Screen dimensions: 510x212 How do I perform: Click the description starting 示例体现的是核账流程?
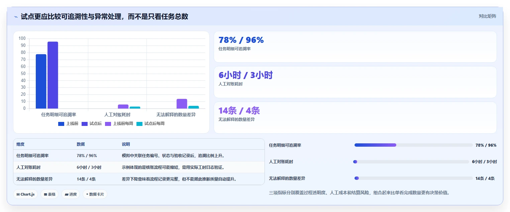click(x=173, y=167)
